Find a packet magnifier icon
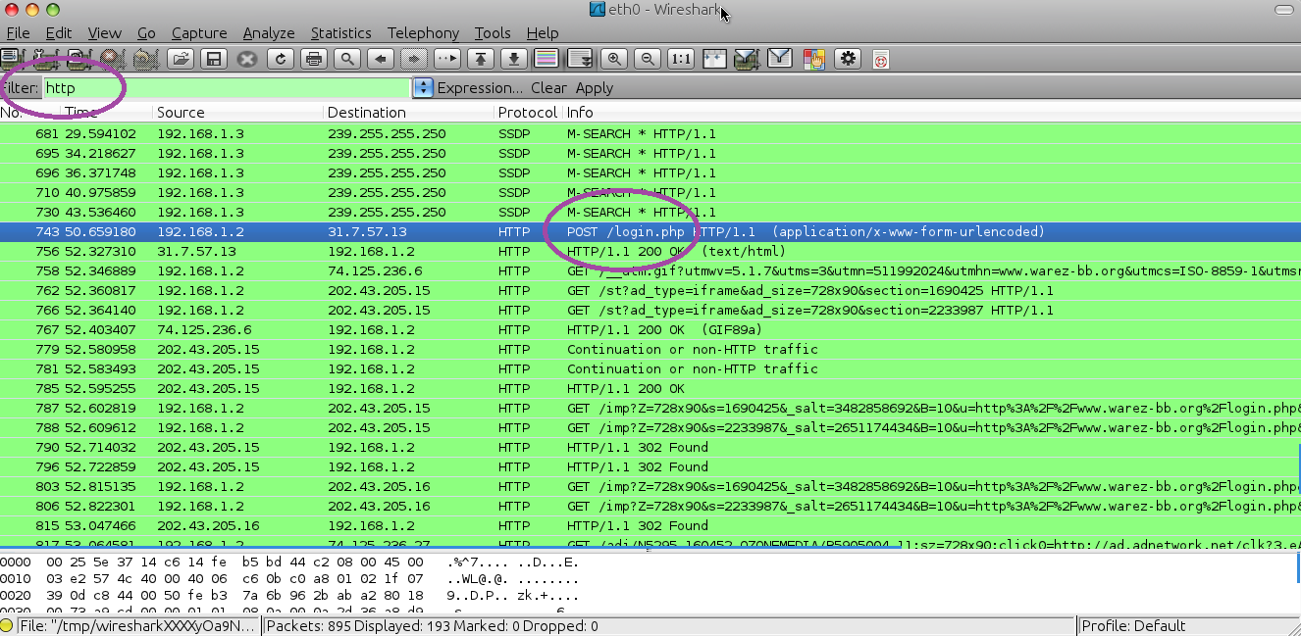Image resolution: width=1301 pixels, height=636 pixels. coord(347,59)
